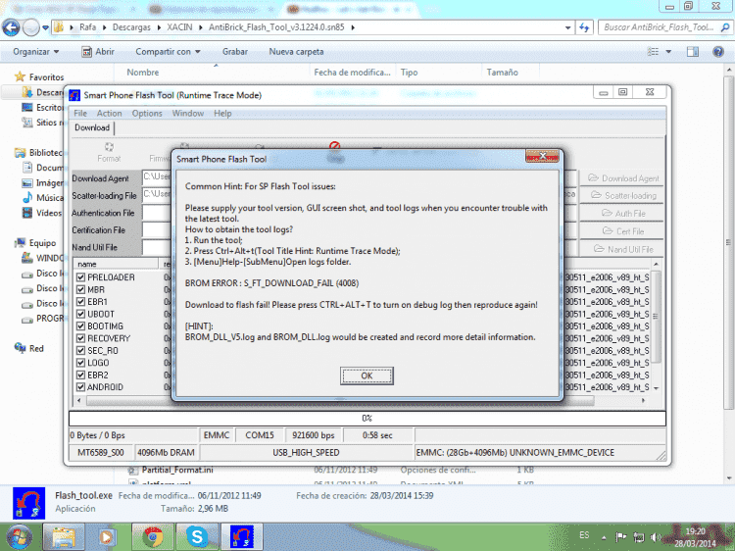Image resolution: width=735 pixels, height=551 pixels.
Task: Open the Compartir con dropdown
Action: tap(168, 52)
